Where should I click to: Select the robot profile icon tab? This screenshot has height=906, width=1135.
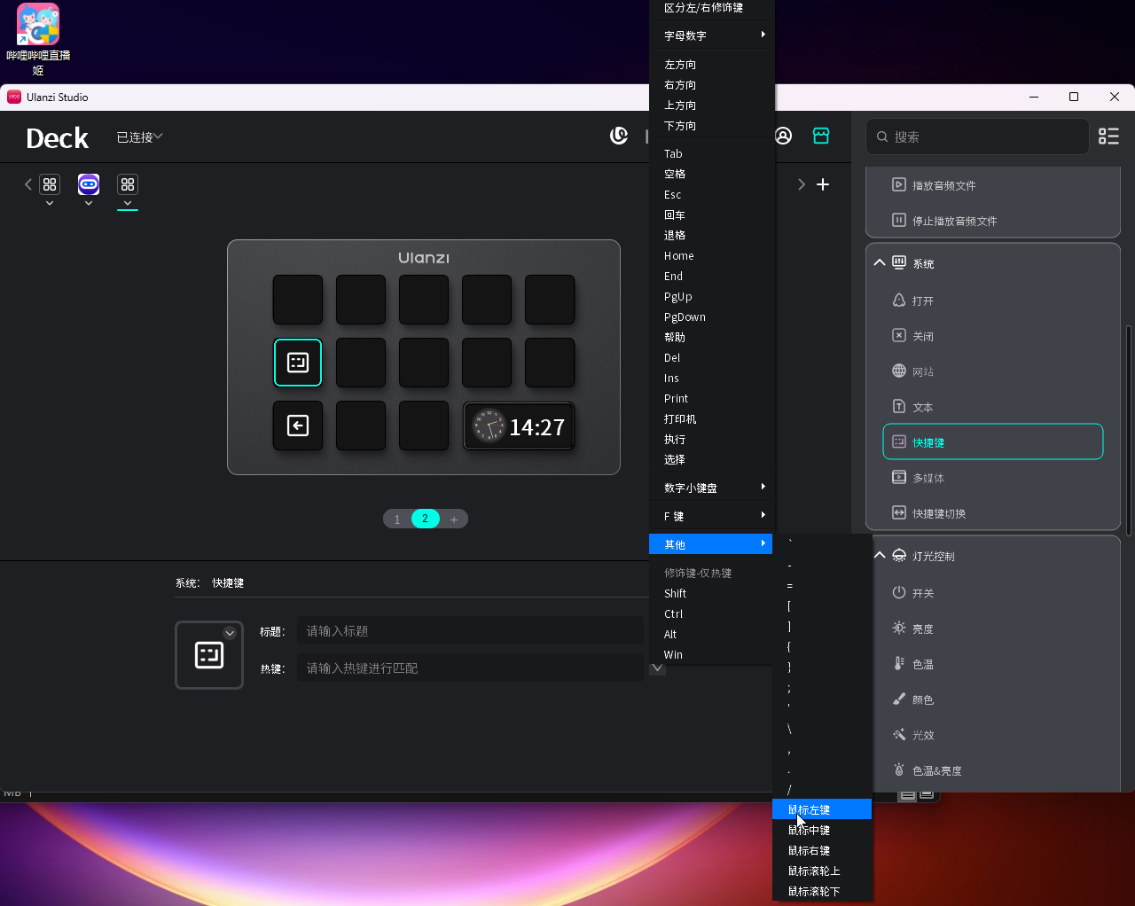point(89,184)
